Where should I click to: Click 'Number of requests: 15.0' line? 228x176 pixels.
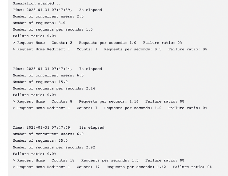tap(40, 82)
